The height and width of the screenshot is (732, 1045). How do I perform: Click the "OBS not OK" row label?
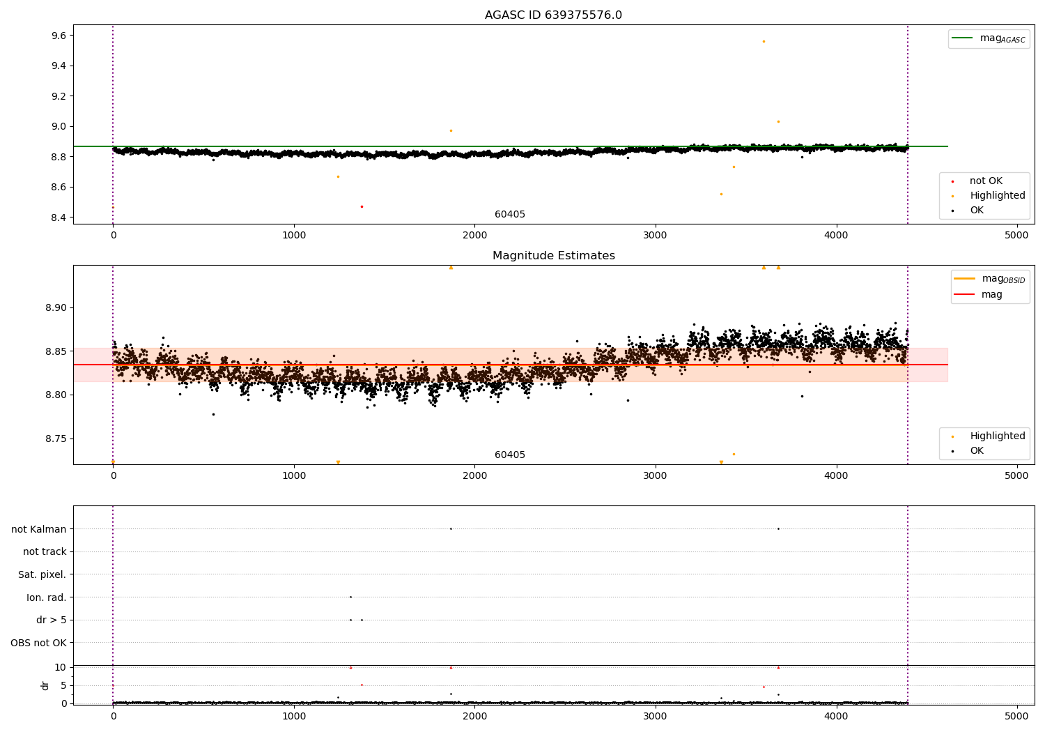(39, 643)
